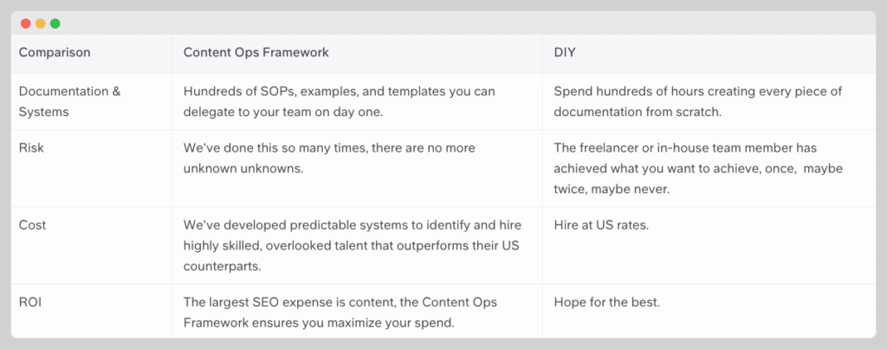Click the ROI row label
Viewport: 887px width, 349px height.
coord(30,302)
